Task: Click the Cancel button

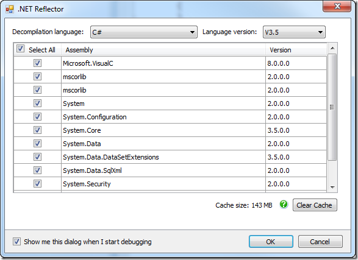Action: pyautogui.click(x=320, y=242)
